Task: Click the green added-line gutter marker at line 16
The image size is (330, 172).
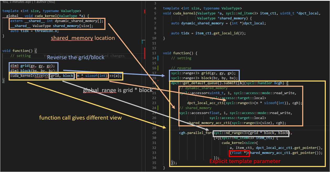Action: pyautogui.click(x=158, y=68)
